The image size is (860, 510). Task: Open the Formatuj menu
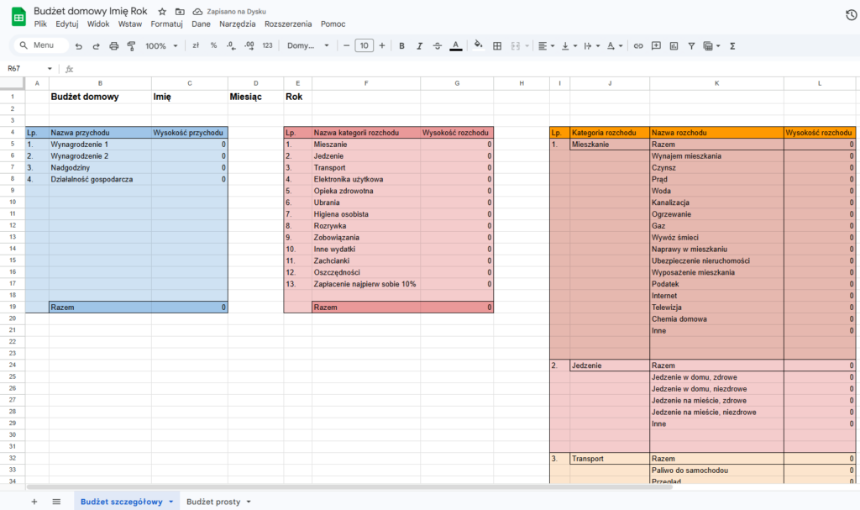click(166, 24)
